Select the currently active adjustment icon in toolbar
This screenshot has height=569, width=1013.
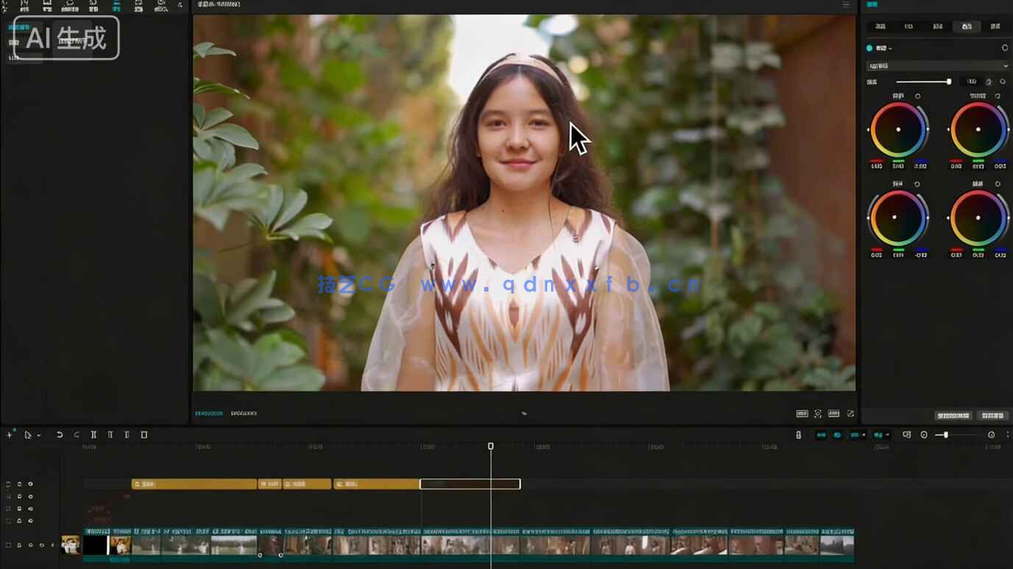point(117,6)
